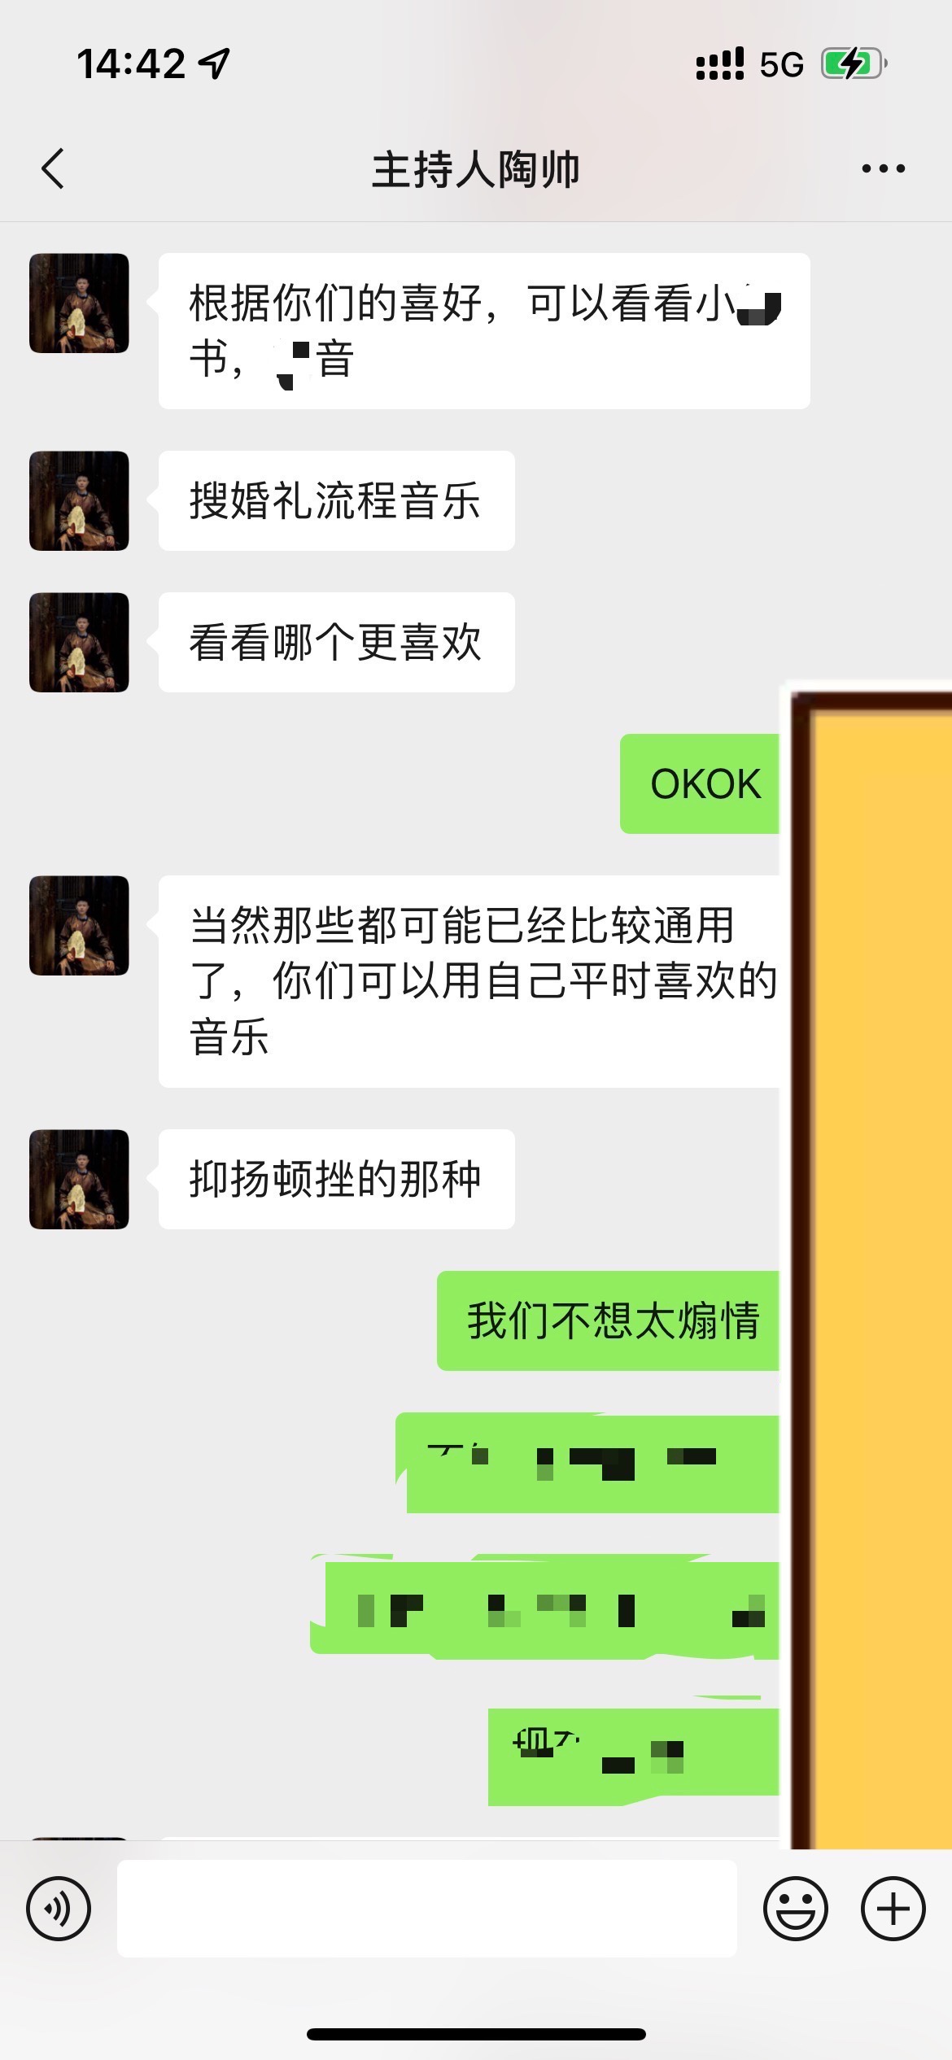Tap the message starting 当然那些都可能

tap(469, 981)
